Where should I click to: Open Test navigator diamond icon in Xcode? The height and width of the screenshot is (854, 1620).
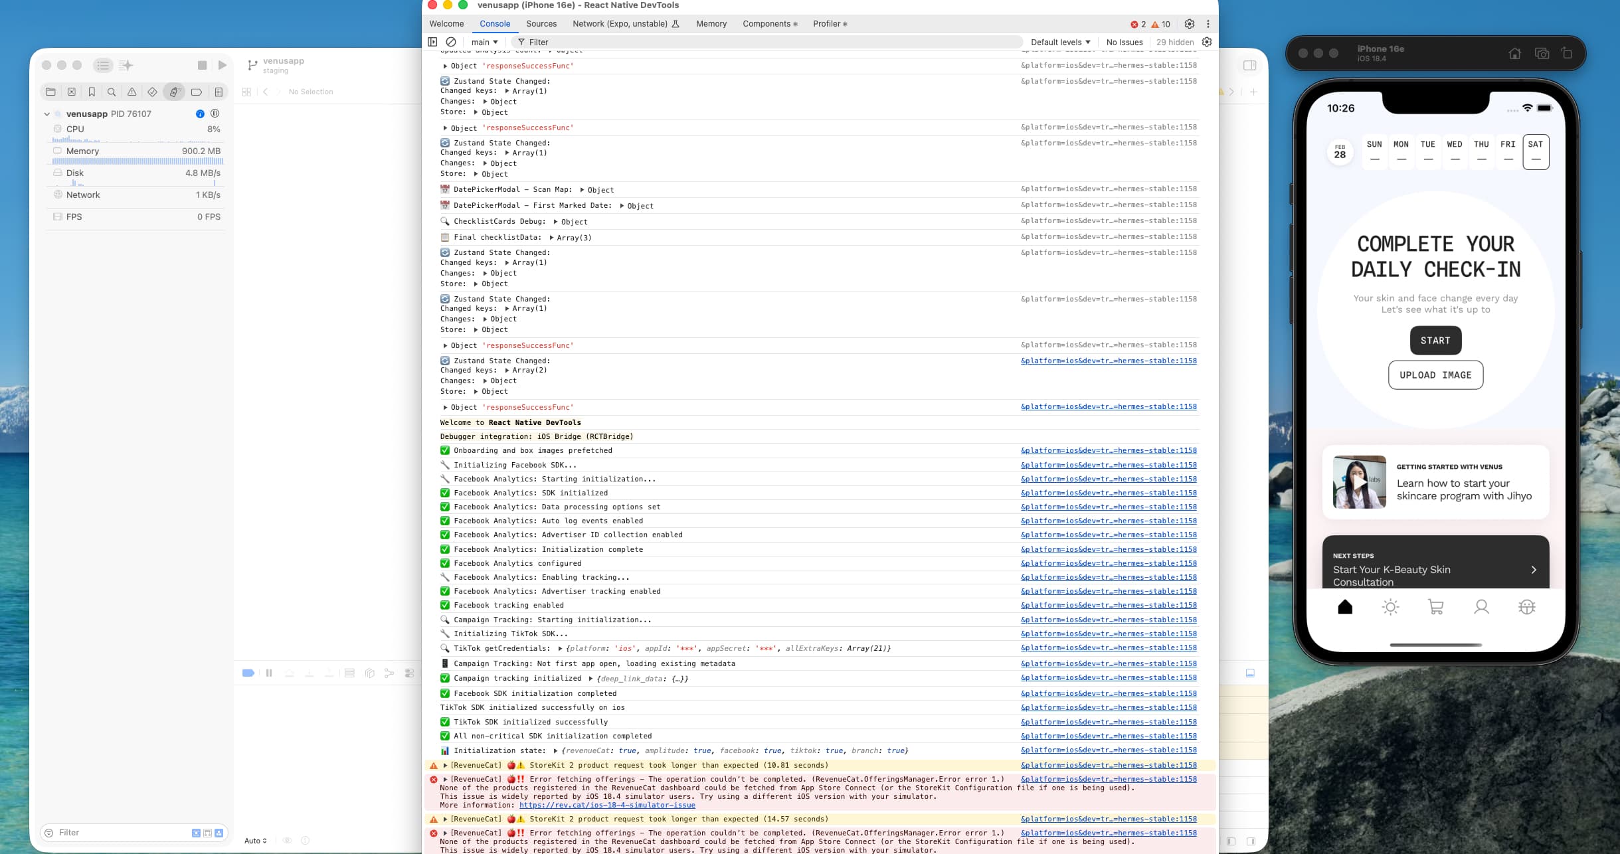click(152, 92)
